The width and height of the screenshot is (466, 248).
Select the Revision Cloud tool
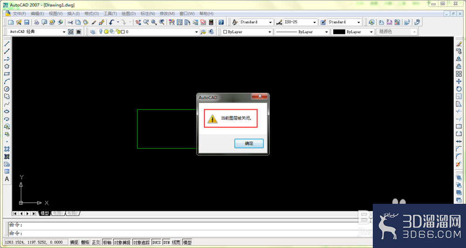point(7,96)
